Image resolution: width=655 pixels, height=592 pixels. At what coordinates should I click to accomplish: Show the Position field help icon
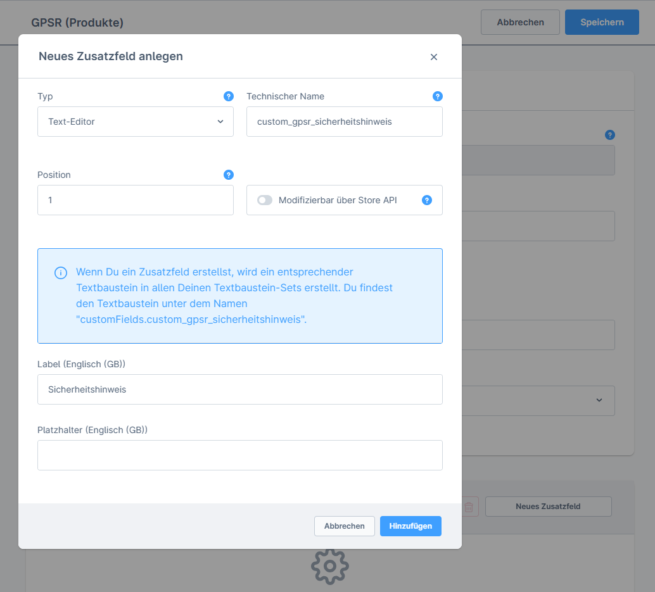[x=229, y=175]
